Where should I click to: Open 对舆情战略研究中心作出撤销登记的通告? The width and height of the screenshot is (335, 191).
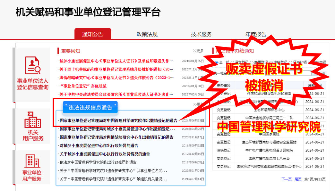click(116, 137)
